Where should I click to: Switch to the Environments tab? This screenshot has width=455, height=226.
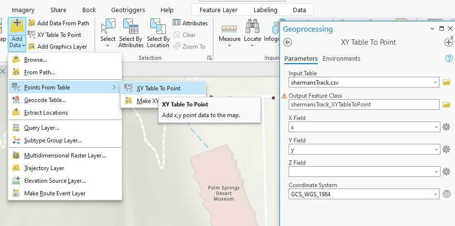click(x=341, y=58)
